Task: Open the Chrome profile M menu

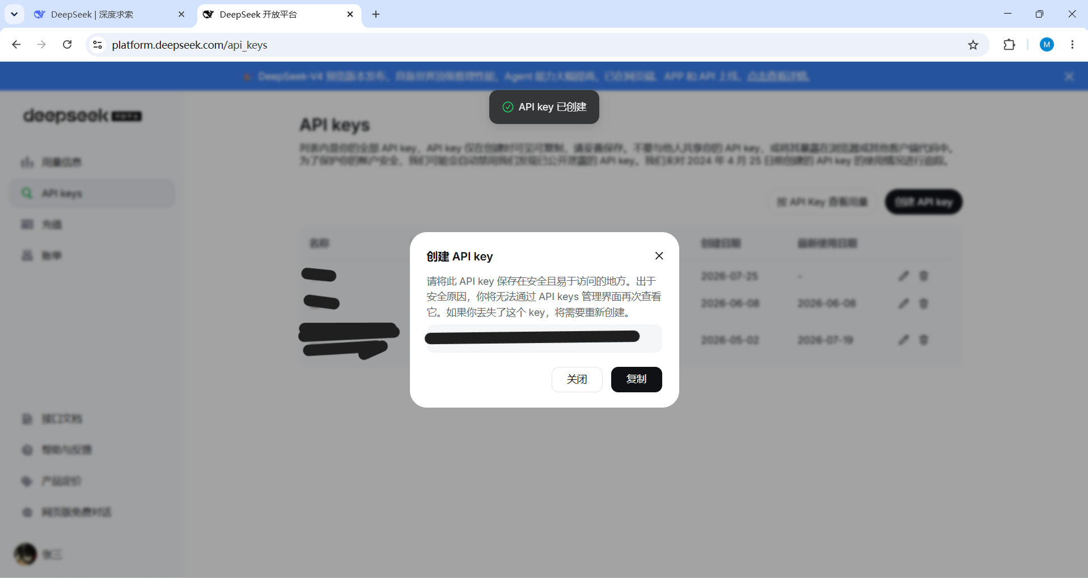Action: click(x=1047, y=45)
